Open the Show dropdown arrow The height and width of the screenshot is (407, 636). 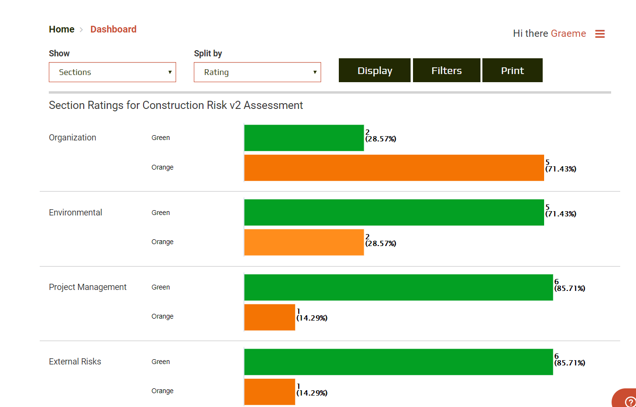pos(170,72)
